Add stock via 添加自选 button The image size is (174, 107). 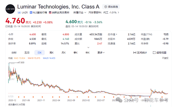click(111, 7)
